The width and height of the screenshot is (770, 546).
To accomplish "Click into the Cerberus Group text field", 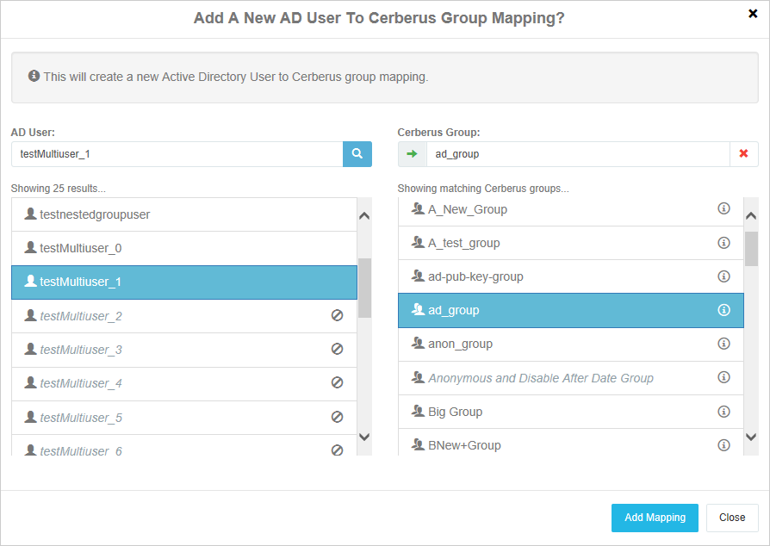I will (x=577, y=154).
